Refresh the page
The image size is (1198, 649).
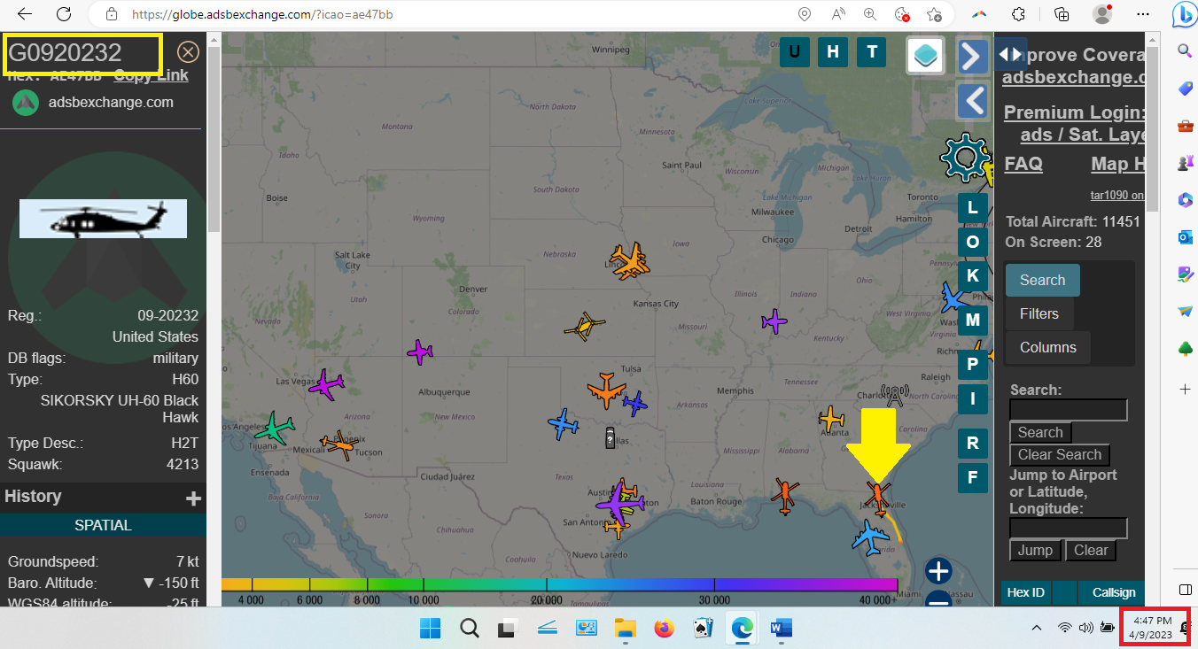64,14
